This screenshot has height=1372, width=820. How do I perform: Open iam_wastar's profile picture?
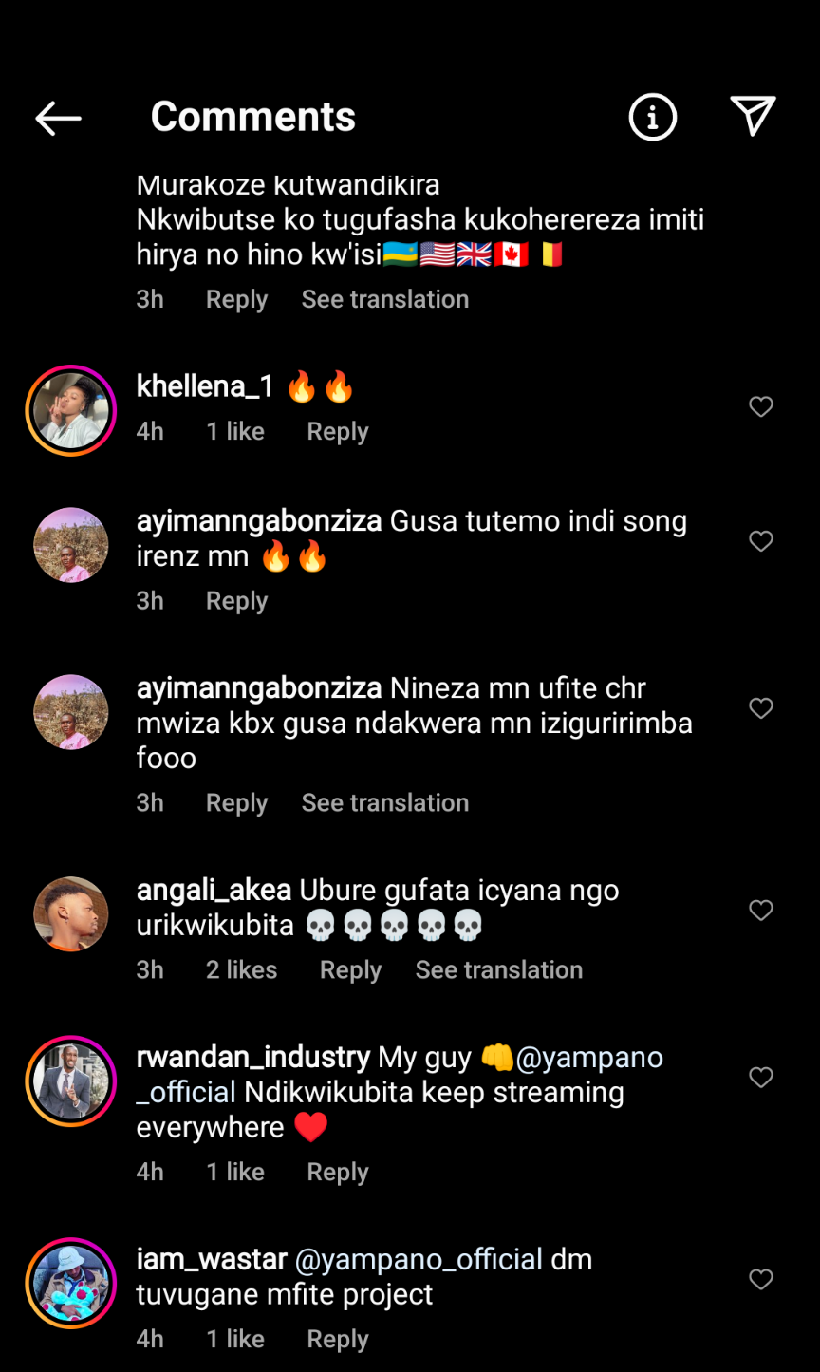pyautogui.click(x=71, y=1283)
